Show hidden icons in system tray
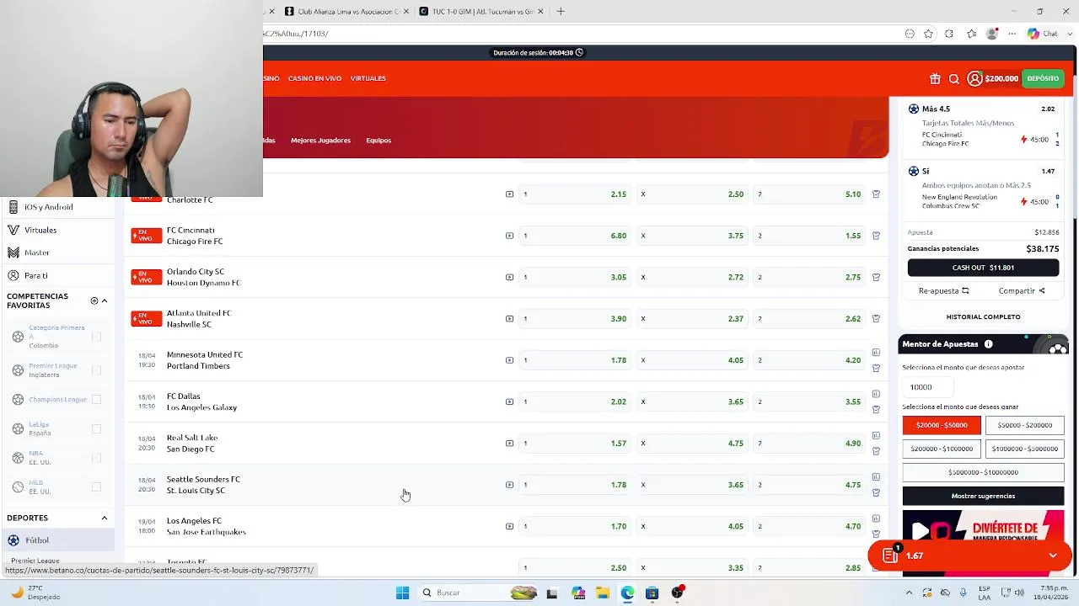 909,593
